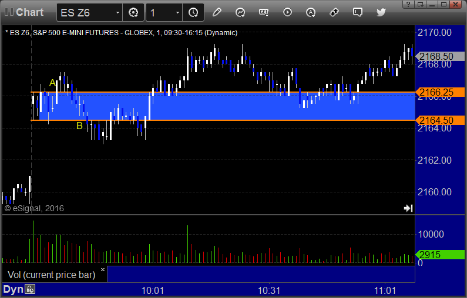Start the bar replay play icon
This screenshot has width=467, height=298.
287,12
